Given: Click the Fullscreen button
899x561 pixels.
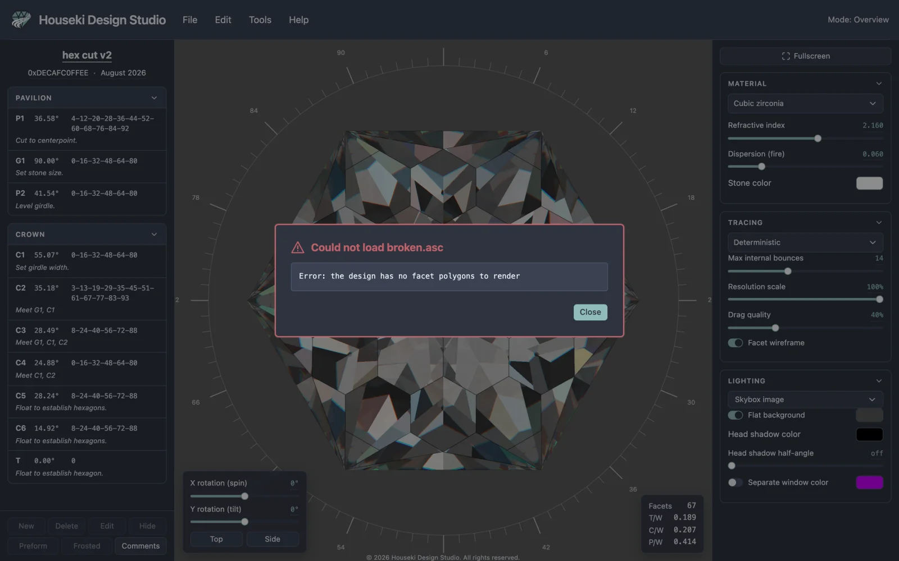Looking at the screenshot, I should pos(806,56).
